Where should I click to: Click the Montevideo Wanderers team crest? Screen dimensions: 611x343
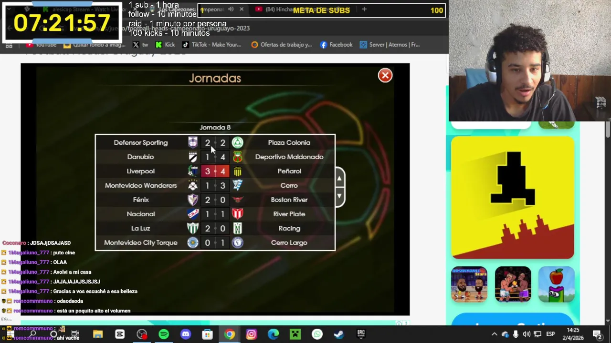point(193,185)
